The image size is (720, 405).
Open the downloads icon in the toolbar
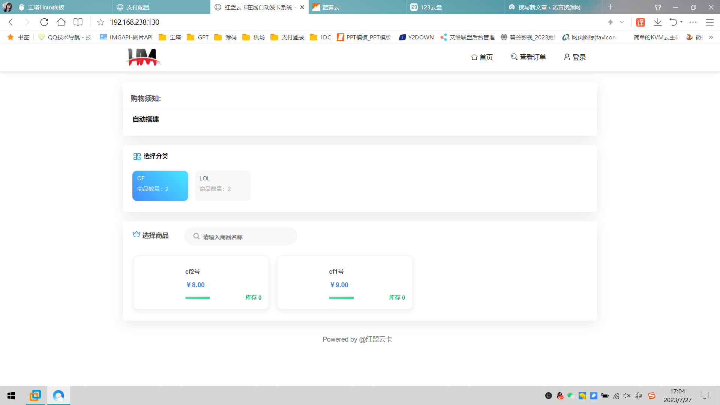pyautogui.click(x=658, y=22)
